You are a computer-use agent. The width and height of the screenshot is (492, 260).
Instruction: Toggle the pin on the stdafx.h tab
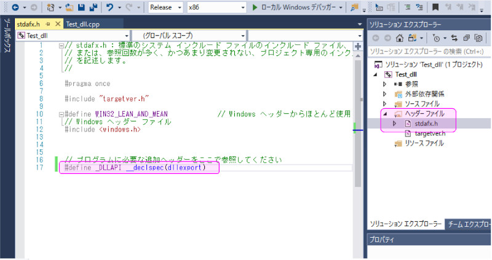[x=48, y=24]
